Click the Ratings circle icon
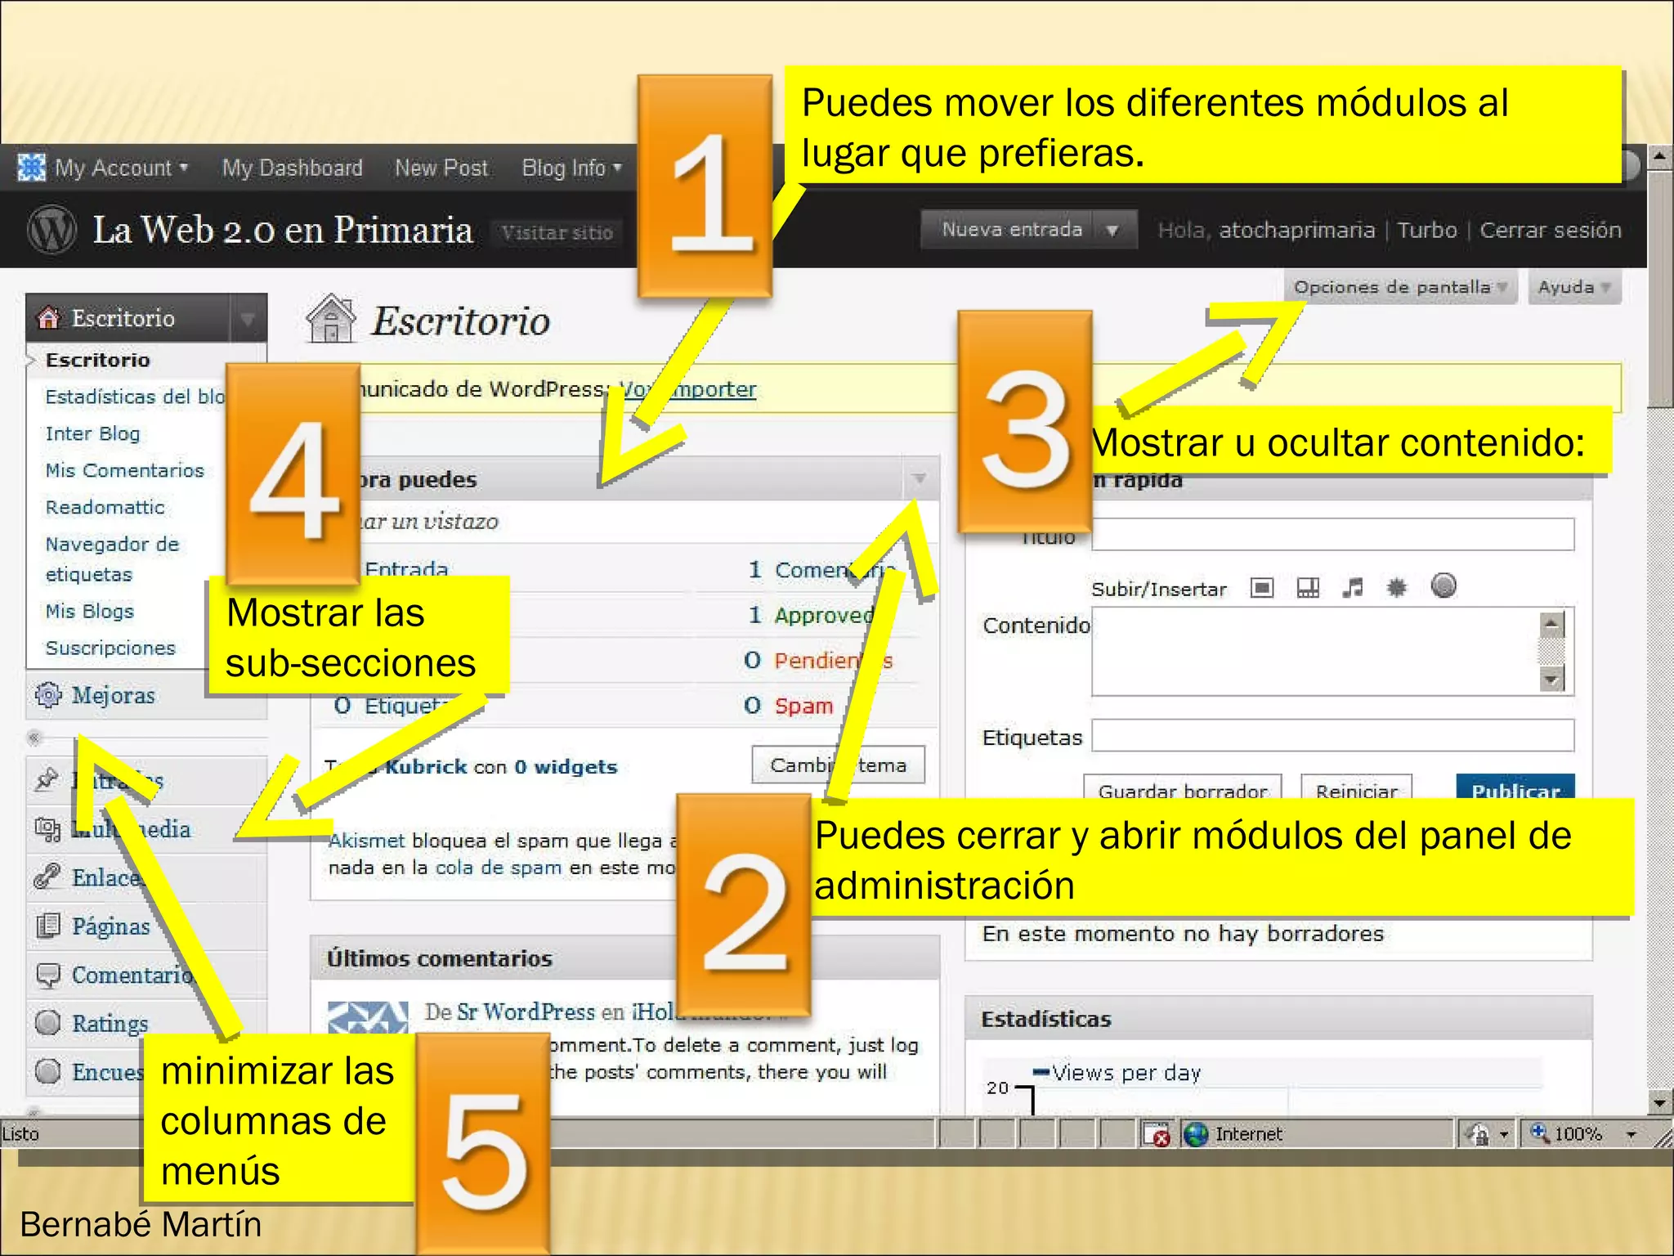Viewport: 1674px width, 1256px height. coord(48,1022)
